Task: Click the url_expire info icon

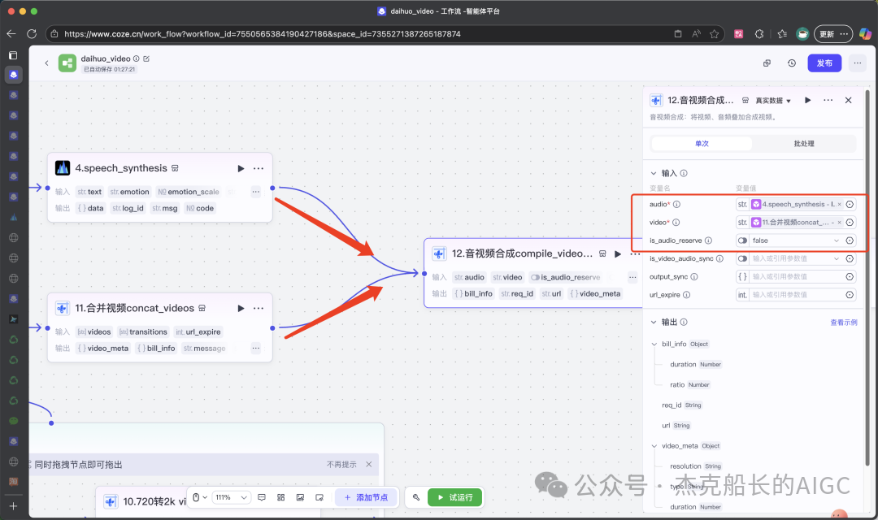Action: coord(686,295)
